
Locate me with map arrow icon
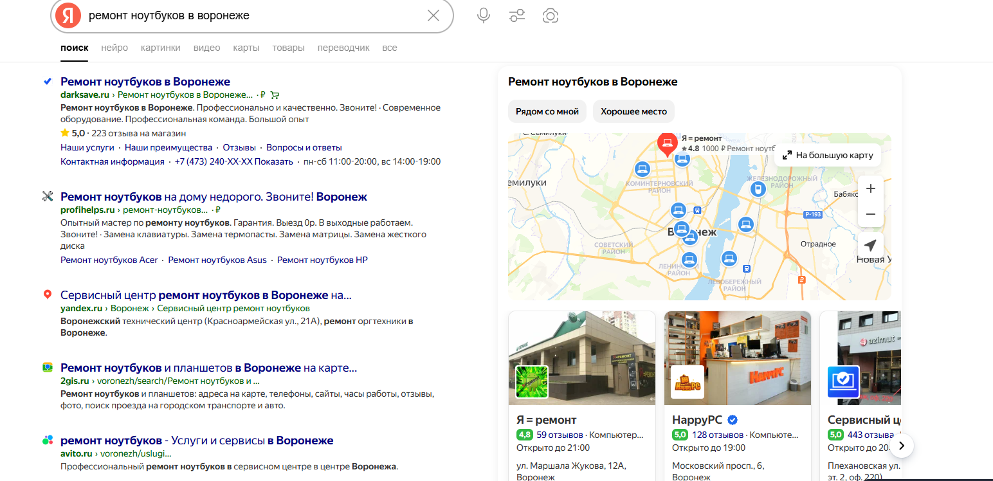coord(871,246)
